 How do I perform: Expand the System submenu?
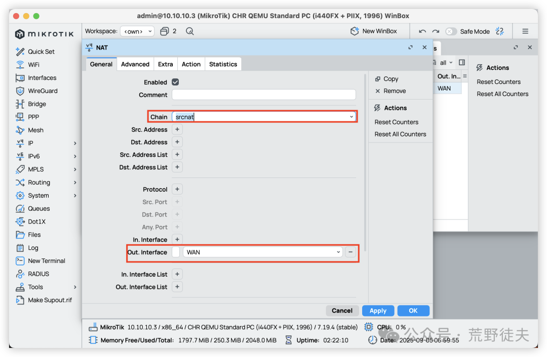(x=75, y=195)
